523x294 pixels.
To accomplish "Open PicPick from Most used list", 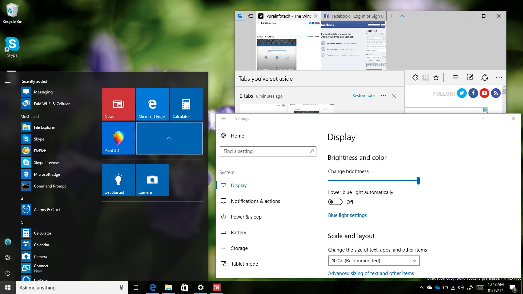I will point(59,151).
